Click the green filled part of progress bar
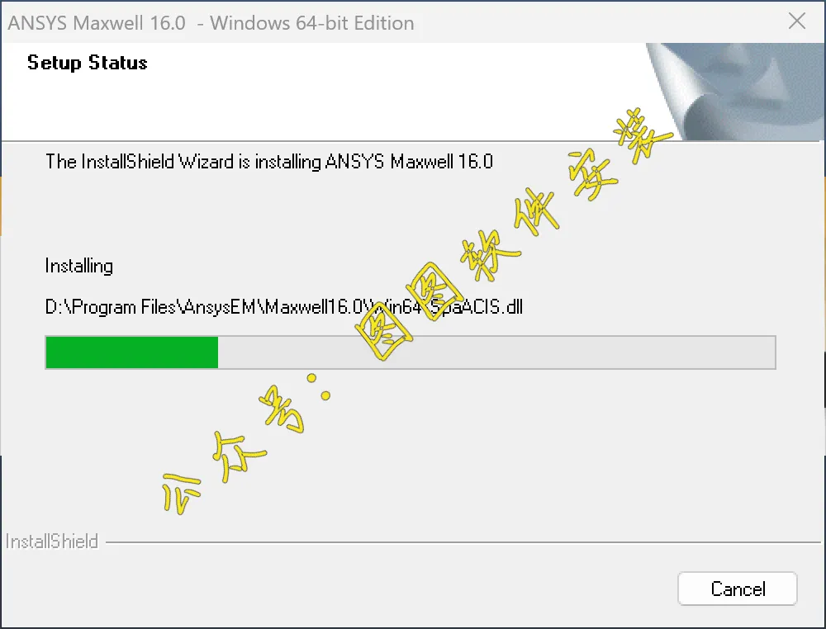The height and width of the screenshot is (629, 826). 131,352
